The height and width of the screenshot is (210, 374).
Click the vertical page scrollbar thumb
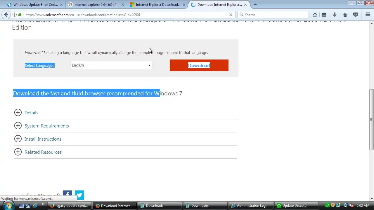(x=372, y=120)
